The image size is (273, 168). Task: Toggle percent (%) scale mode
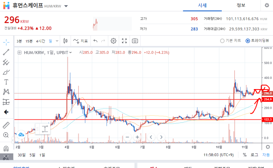pyautogui.click(x=245, y=155)
